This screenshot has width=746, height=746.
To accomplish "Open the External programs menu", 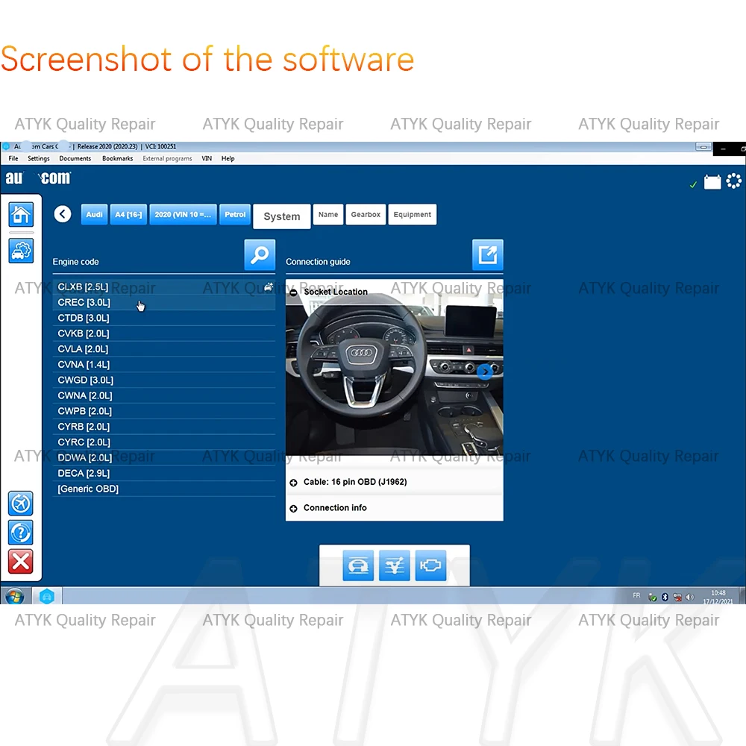I will coord(167,158).
